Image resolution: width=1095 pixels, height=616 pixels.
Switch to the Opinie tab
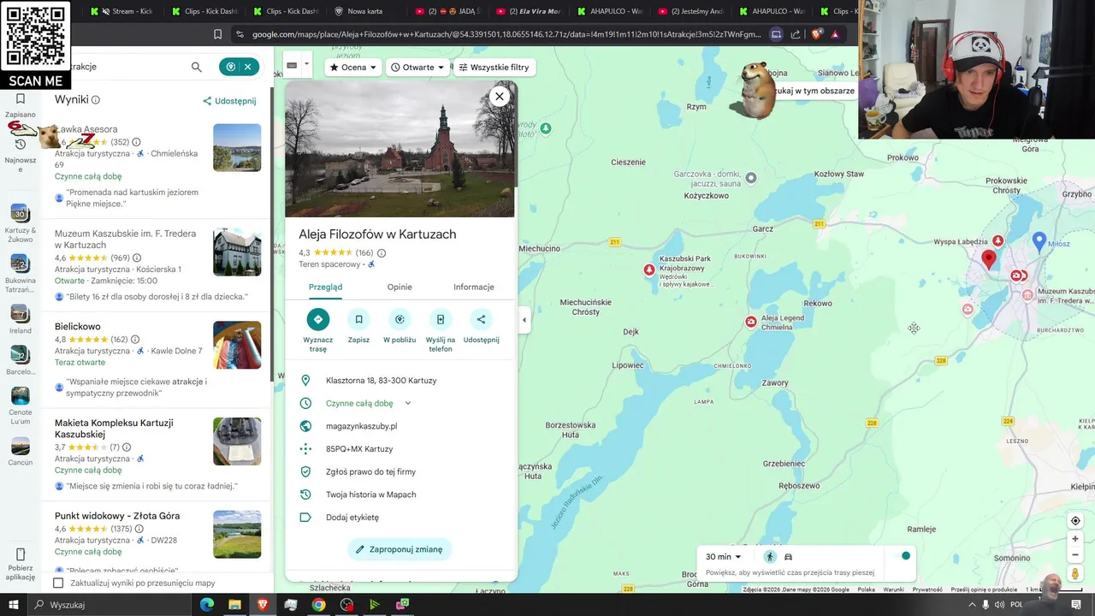400,287
